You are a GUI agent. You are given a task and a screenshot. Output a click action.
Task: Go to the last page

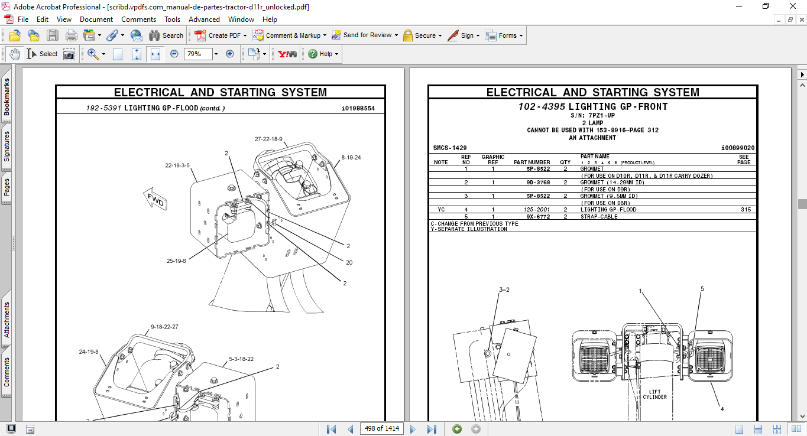click(x=432, y=429)
